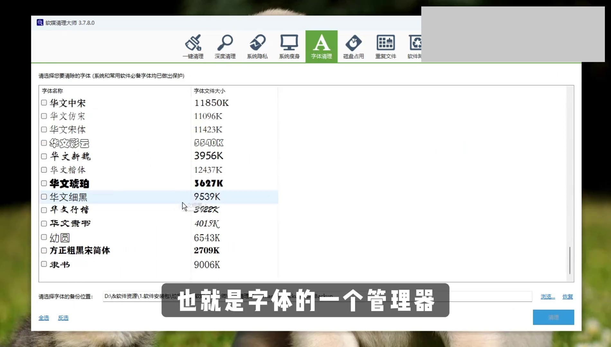Viewport: 611px width, 347px height.
Task: Select the 华文琥珀 font name
Action: tap(69, 183)
